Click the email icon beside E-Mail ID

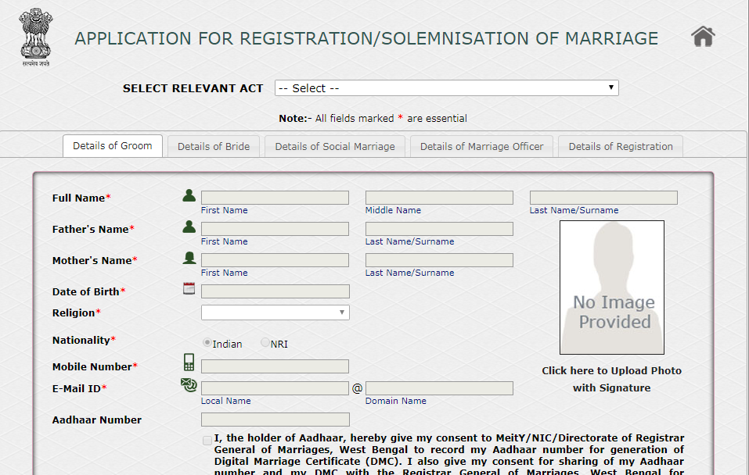189,384
